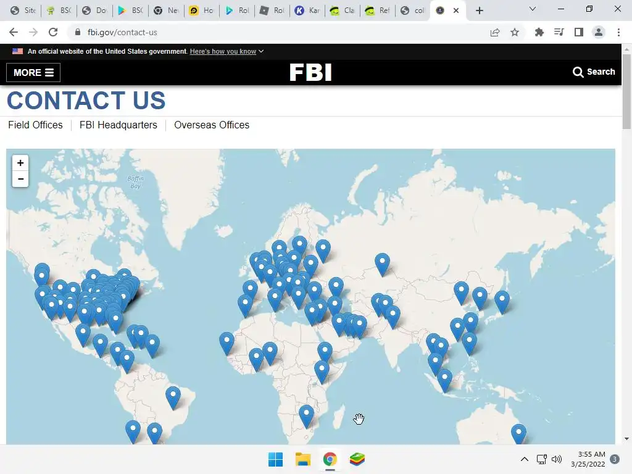The height and width of the screenshot is (474, 632).
Task: Open the media control playlist icon
Action: coord(559,32)
